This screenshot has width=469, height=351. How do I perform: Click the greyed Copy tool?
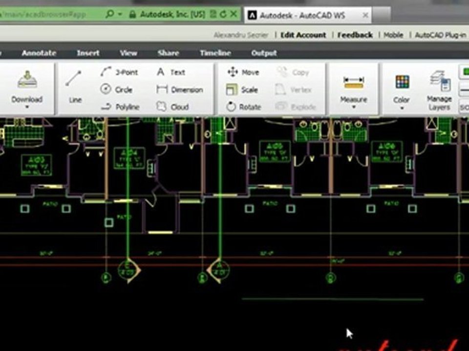pyautogui.click(x=292, y=72)
